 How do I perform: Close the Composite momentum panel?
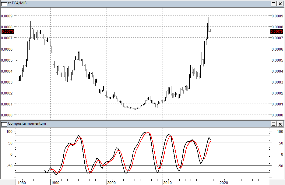tap(280, 124)
